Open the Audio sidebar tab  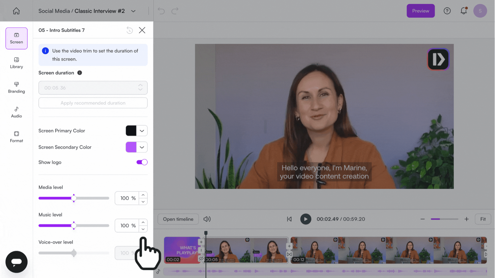[x=16, y=112]
